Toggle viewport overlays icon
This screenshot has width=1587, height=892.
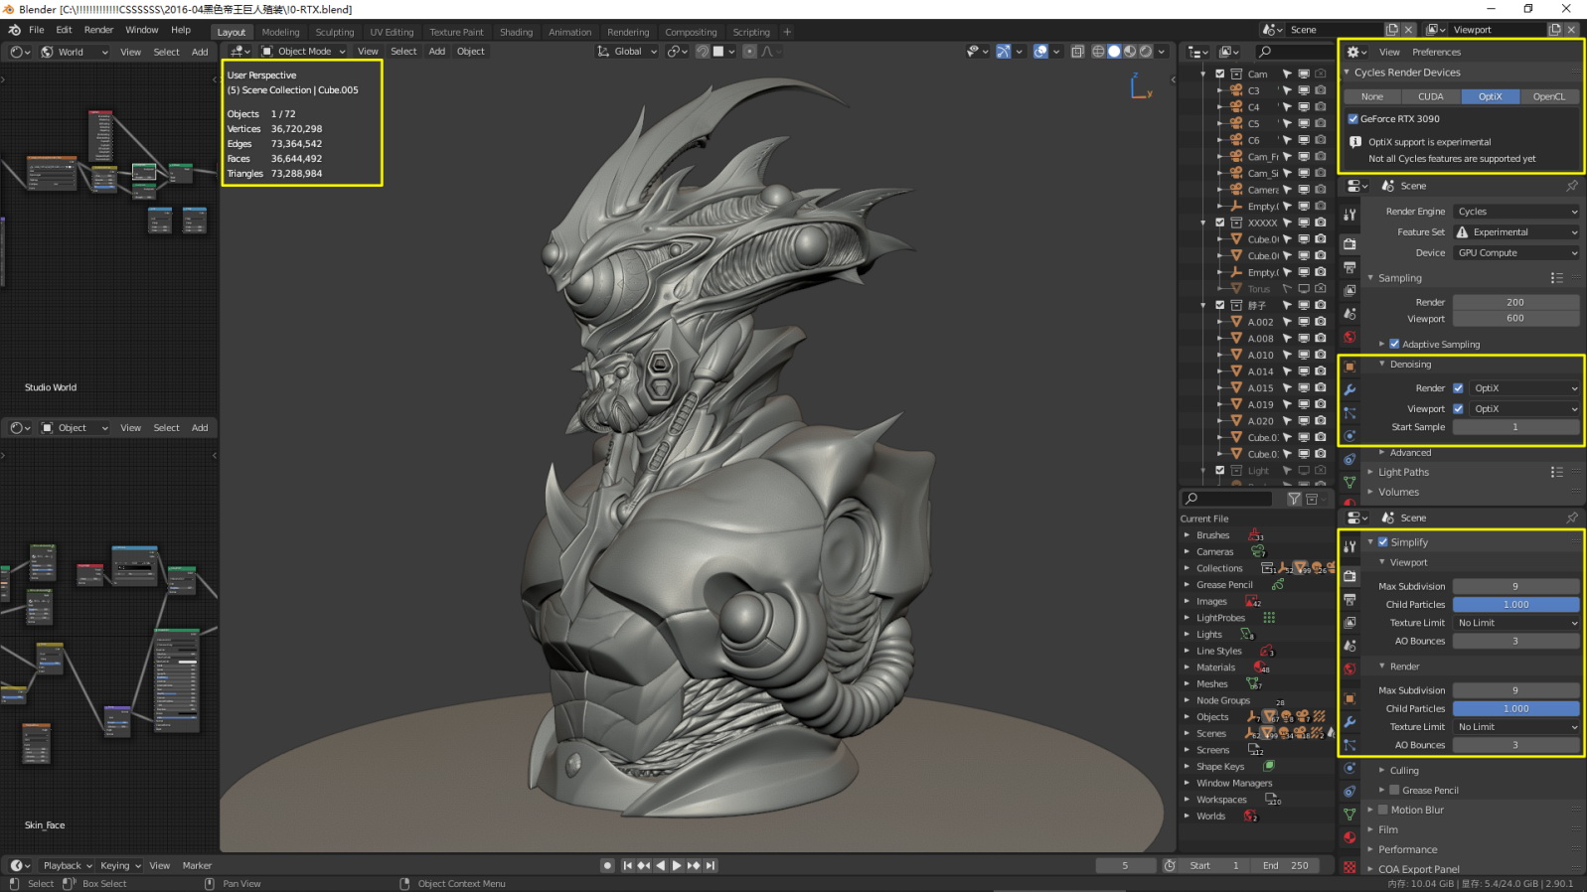coord(1040,52)
